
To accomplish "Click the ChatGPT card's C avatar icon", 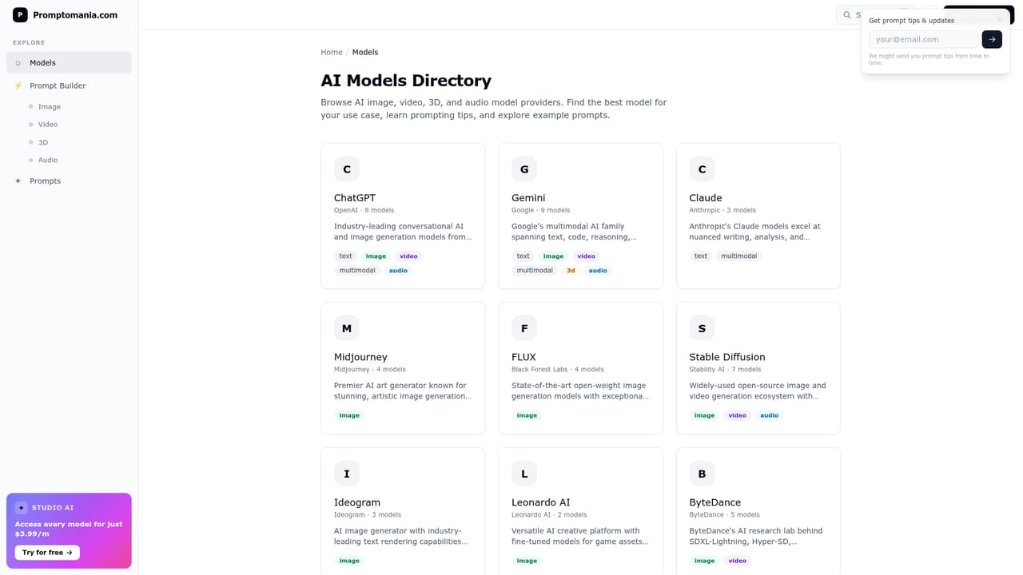I will pyautogui.click(x=347, y=169).
